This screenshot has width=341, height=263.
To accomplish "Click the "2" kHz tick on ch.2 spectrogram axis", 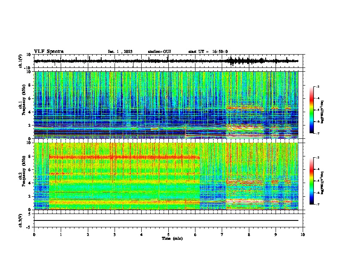I will 30,196.
